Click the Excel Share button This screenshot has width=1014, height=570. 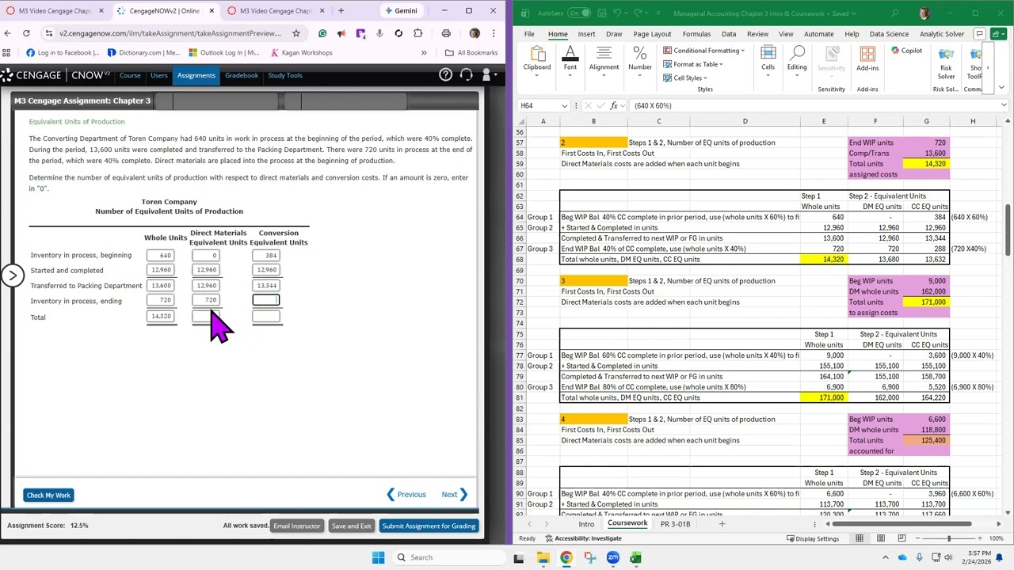(999, 34)
